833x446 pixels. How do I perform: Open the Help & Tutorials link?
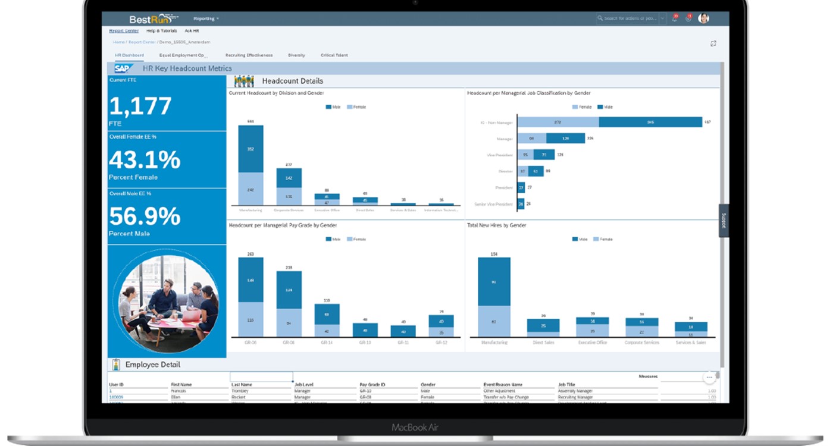pos(161,30)
